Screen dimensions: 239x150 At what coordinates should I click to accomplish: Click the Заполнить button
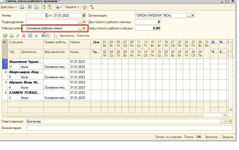click(67, 36)
